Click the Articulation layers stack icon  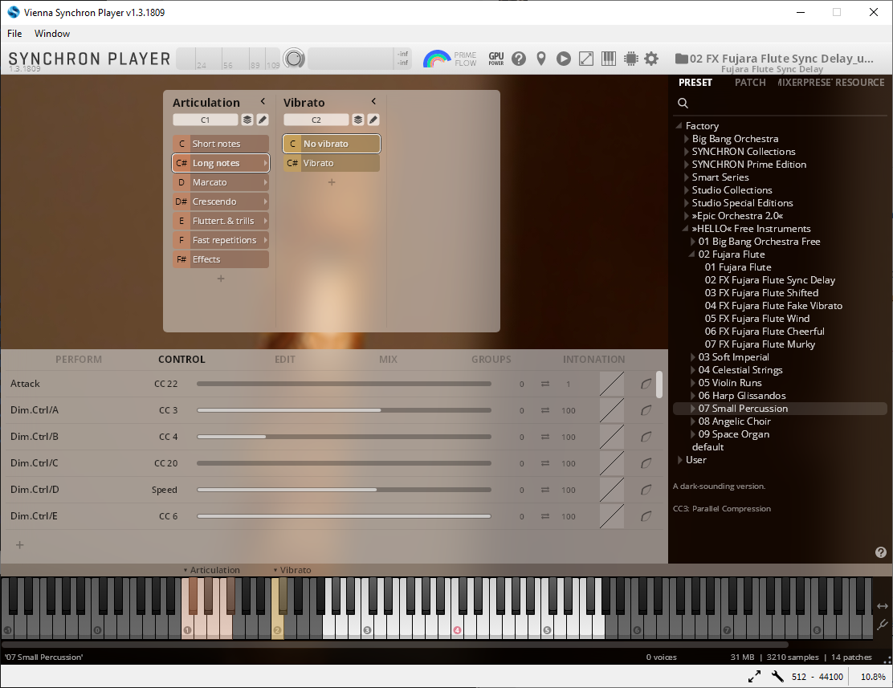[247, 120]
